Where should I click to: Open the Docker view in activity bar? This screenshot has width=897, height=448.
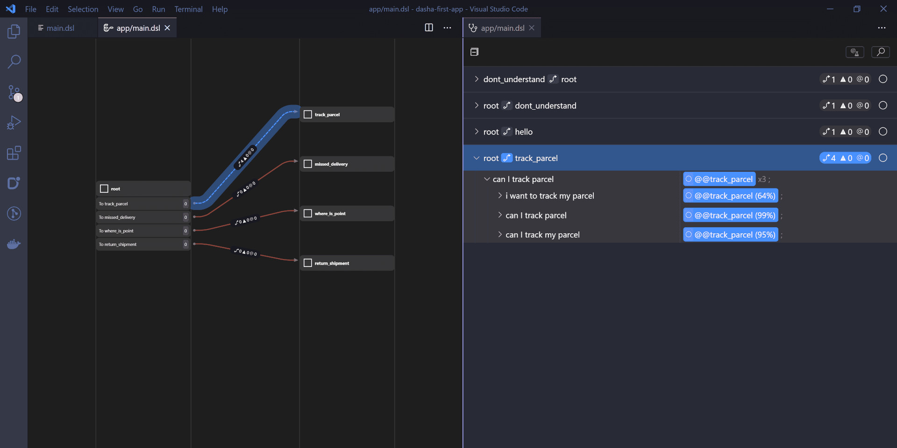(14, 244)
